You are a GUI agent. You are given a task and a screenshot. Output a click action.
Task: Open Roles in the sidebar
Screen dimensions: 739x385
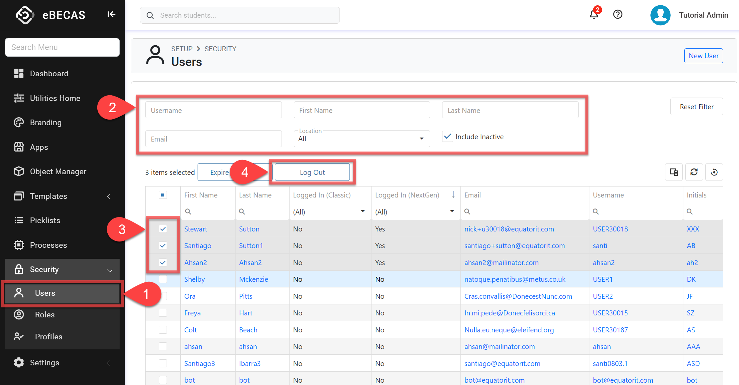(45, 315)
